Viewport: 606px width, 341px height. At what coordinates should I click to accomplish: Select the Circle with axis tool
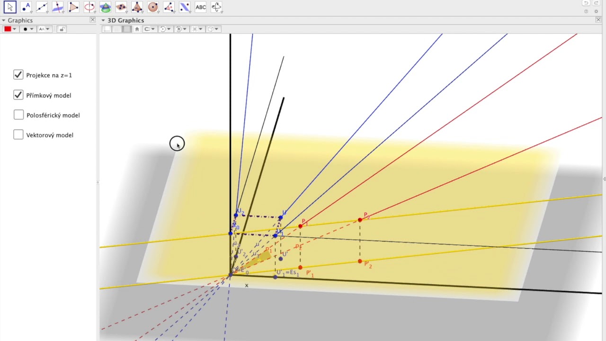89,7
